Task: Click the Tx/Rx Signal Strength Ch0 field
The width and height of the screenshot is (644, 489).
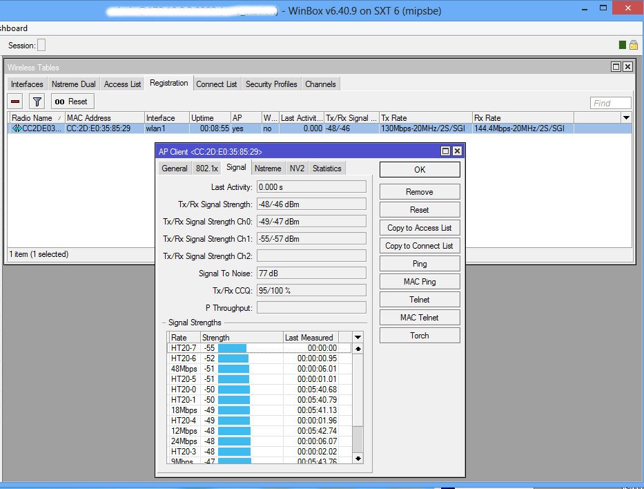Action: (311, 222)
